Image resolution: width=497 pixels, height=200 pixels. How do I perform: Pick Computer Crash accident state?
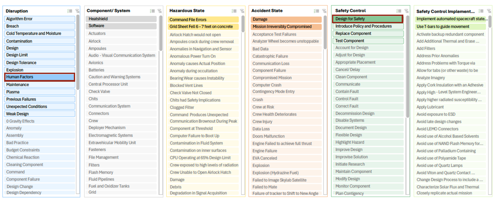(x=286, y=85)
